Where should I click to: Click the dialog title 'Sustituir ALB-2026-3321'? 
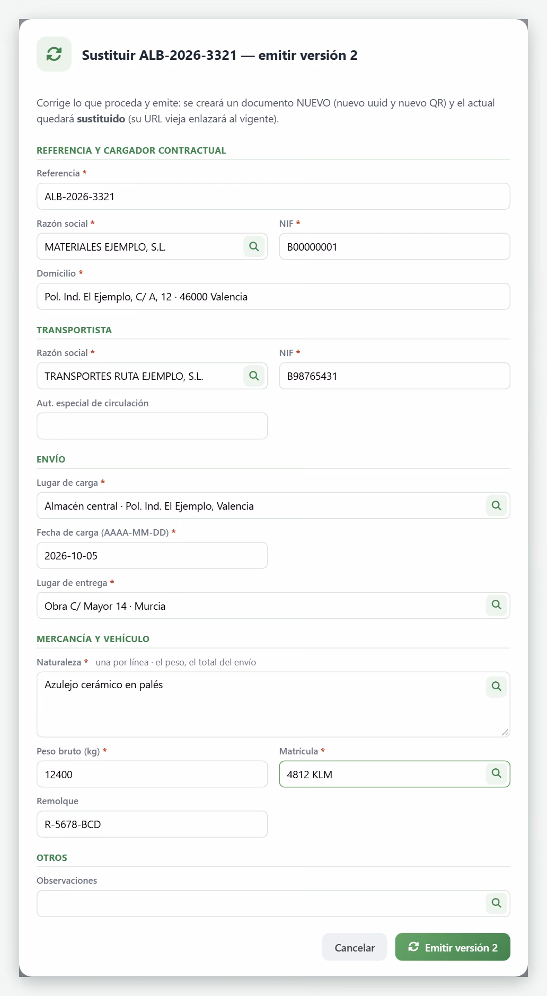tap(159, 55)
